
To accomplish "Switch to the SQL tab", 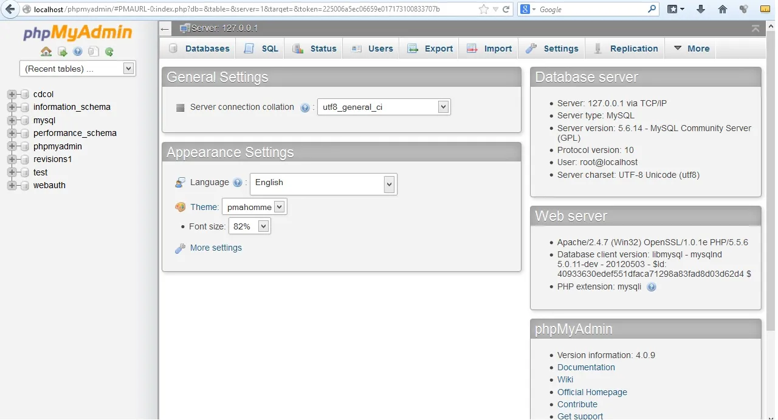I will pos(261,49).
